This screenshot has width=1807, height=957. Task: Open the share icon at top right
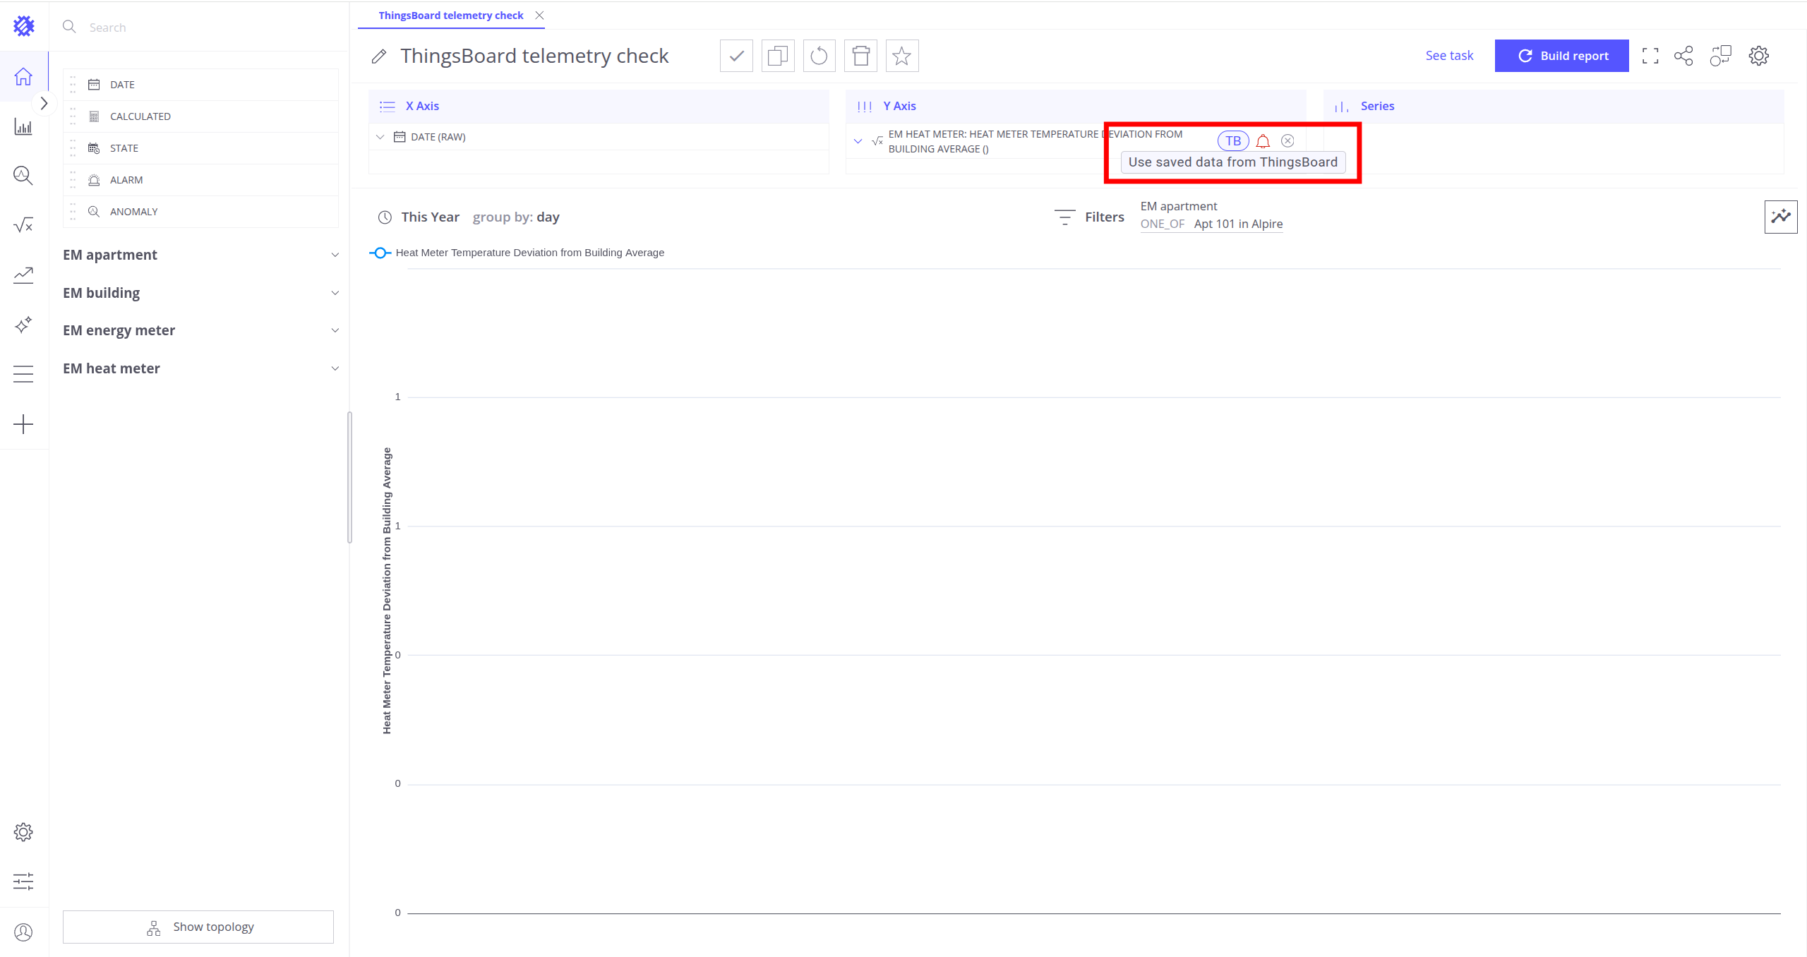click(x=1683, y=56)
